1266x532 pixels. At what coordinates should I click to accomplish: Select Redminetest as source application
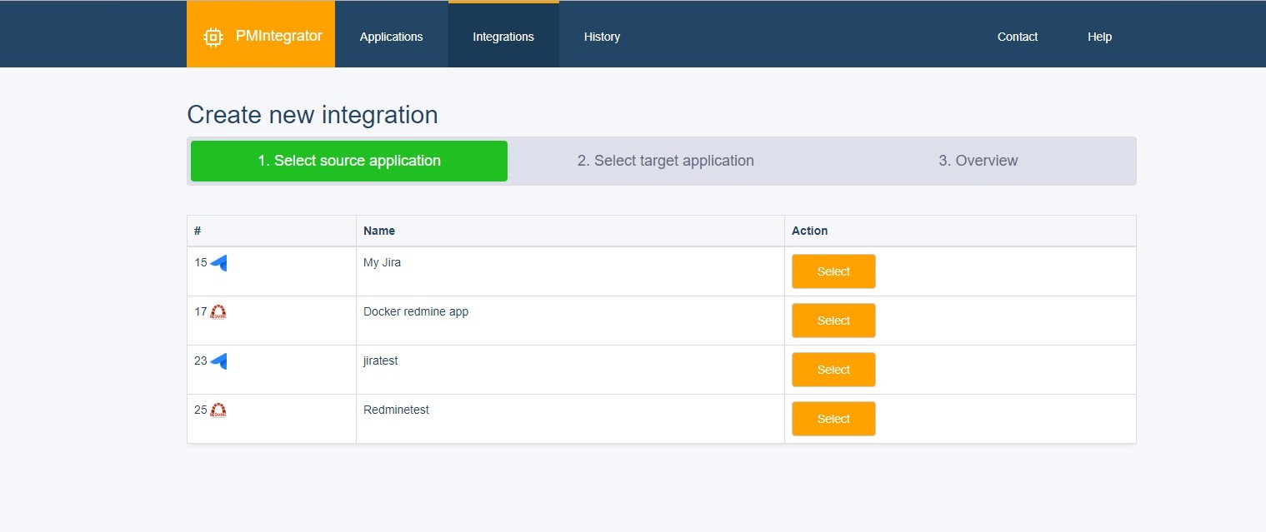pyautogui.click(x=833, y=418)
